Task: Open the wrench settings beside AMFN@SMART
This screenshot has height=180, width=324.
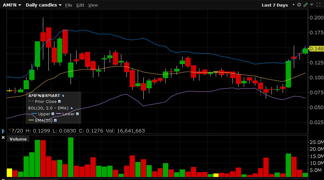Action: 63,96
